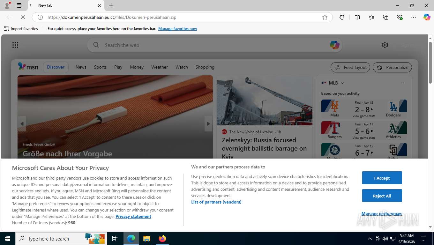Toggle Split screen view
Screen dimensions: 434x245
click(x=357, y=17)
